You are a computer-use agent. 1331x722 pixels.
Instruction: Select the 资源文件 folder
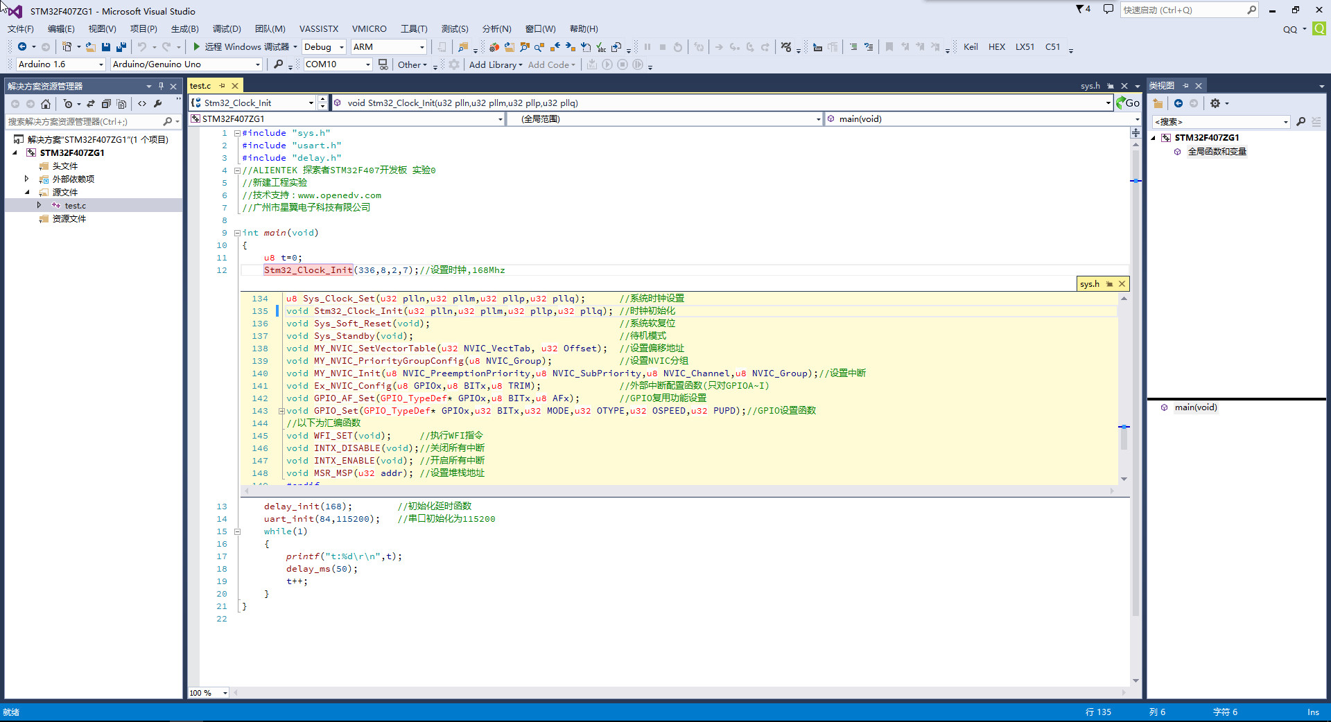point(69,218)
